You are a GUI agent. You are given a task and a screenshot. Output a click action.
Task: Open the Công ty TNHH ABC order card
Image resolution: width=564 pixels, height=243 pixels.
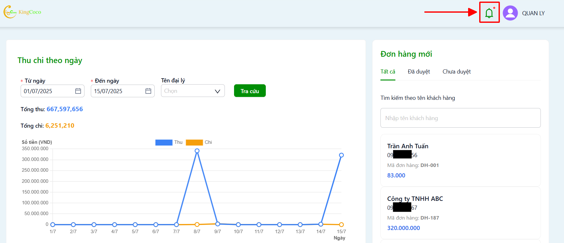[460, 213]
